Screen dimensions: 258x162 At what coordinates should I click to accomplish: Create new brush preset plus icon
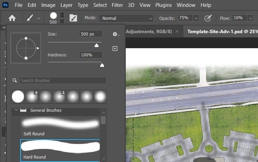(115, 49)
